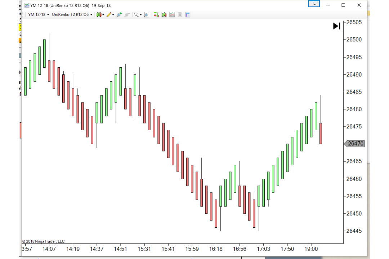Open the cursor pointer type menu

tap(138, 15)
